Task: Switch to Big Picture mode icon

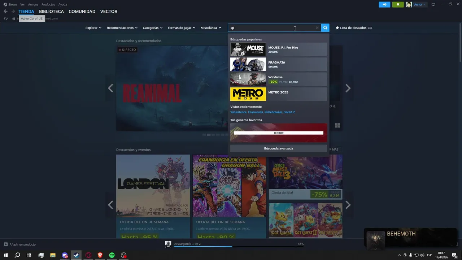Action: tap(433, 4)
